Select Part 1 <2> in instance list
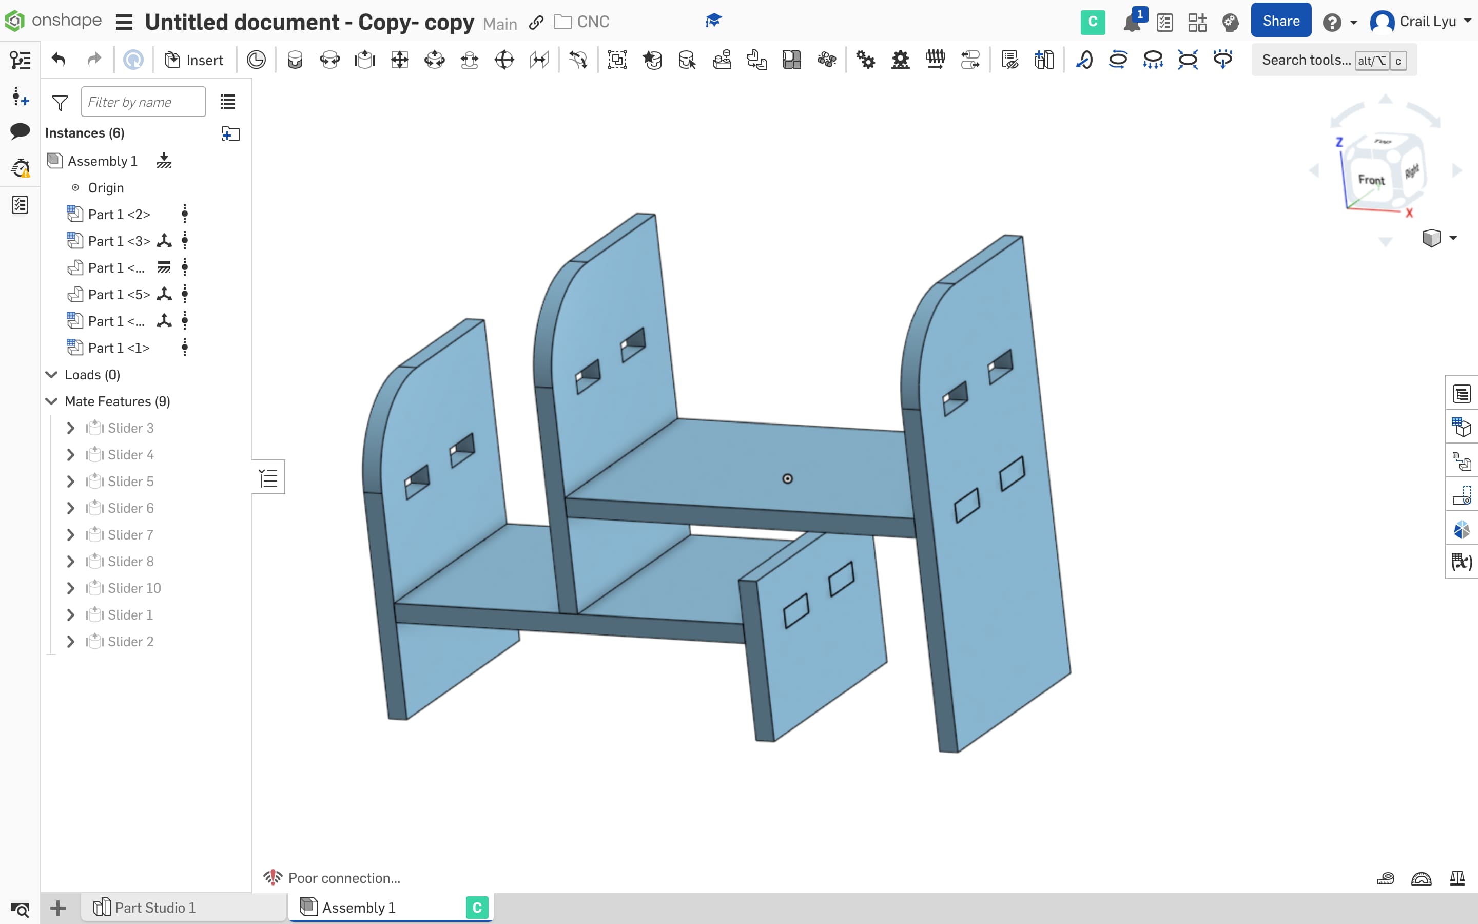This screenshot has width=1478, height=924. click(x=119, y=215)
